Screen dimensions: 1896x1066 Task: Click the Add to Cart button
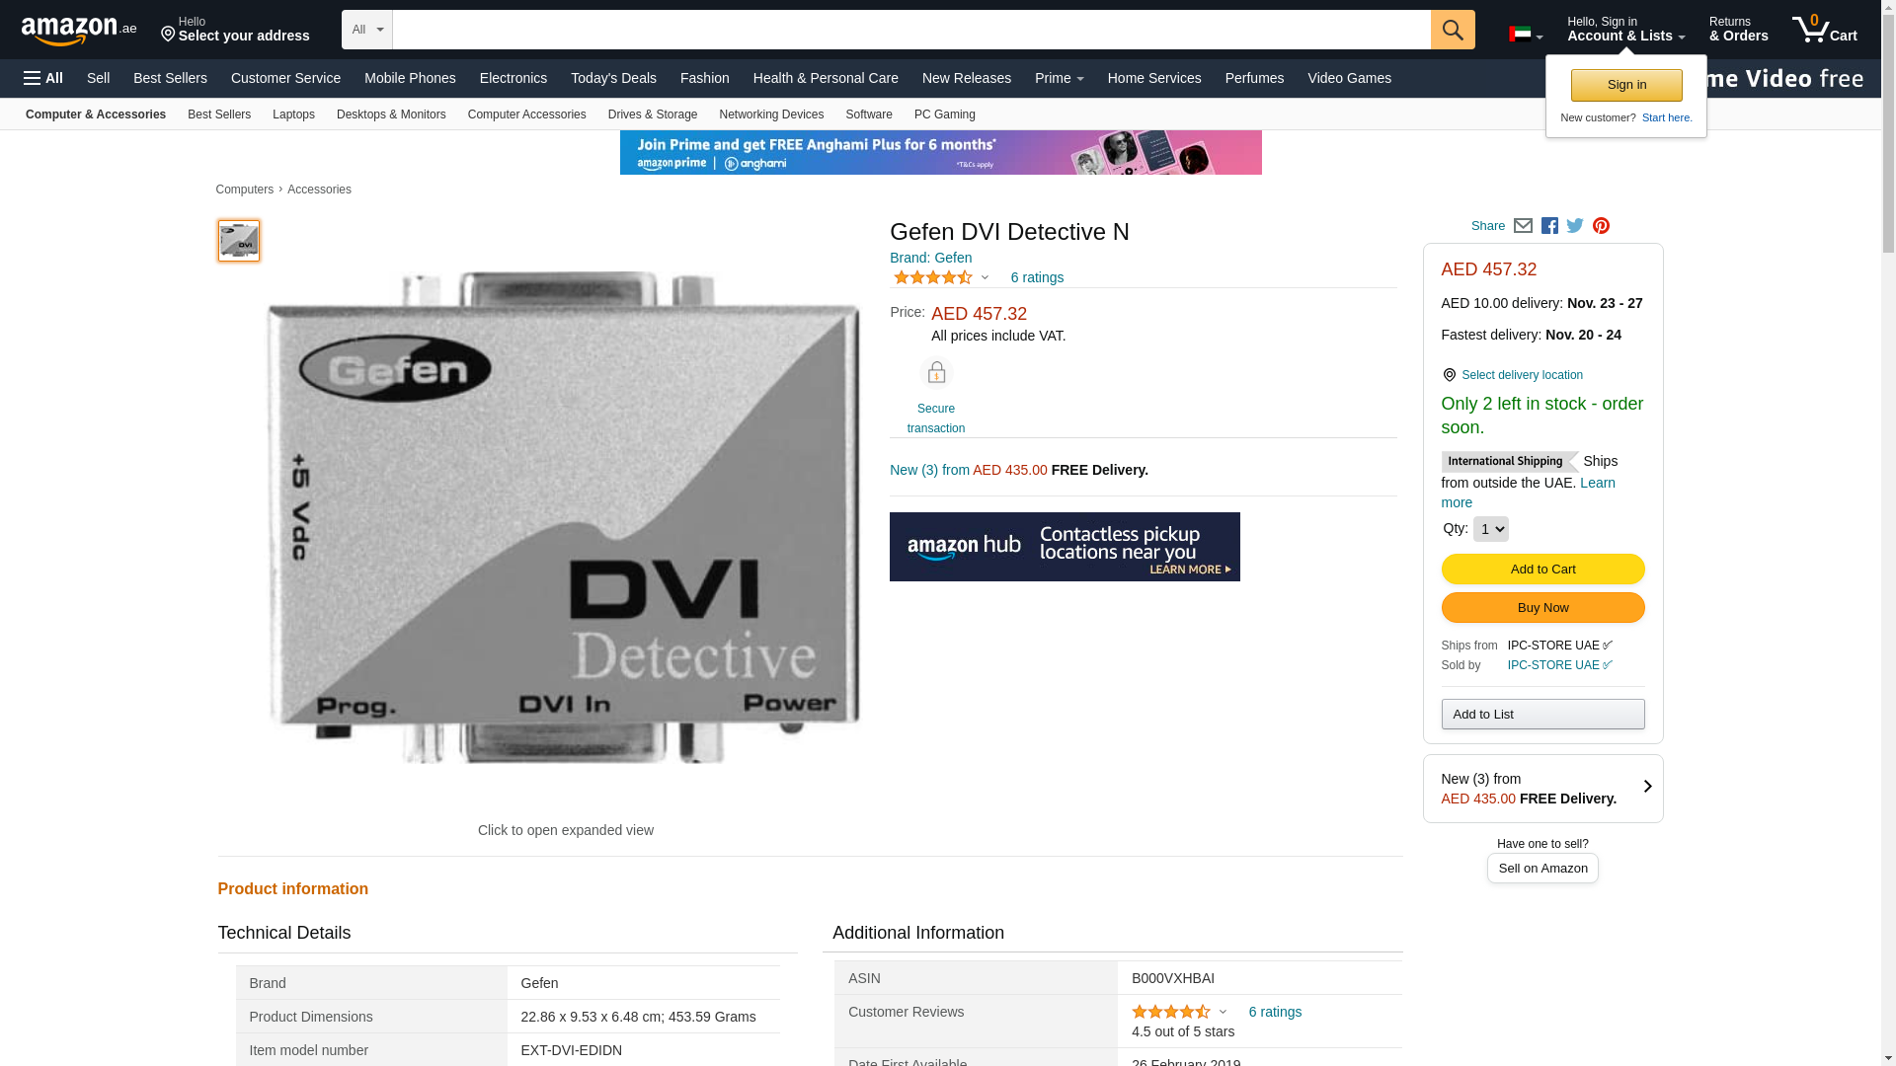pyautogui.click(x=1542, y=570)
